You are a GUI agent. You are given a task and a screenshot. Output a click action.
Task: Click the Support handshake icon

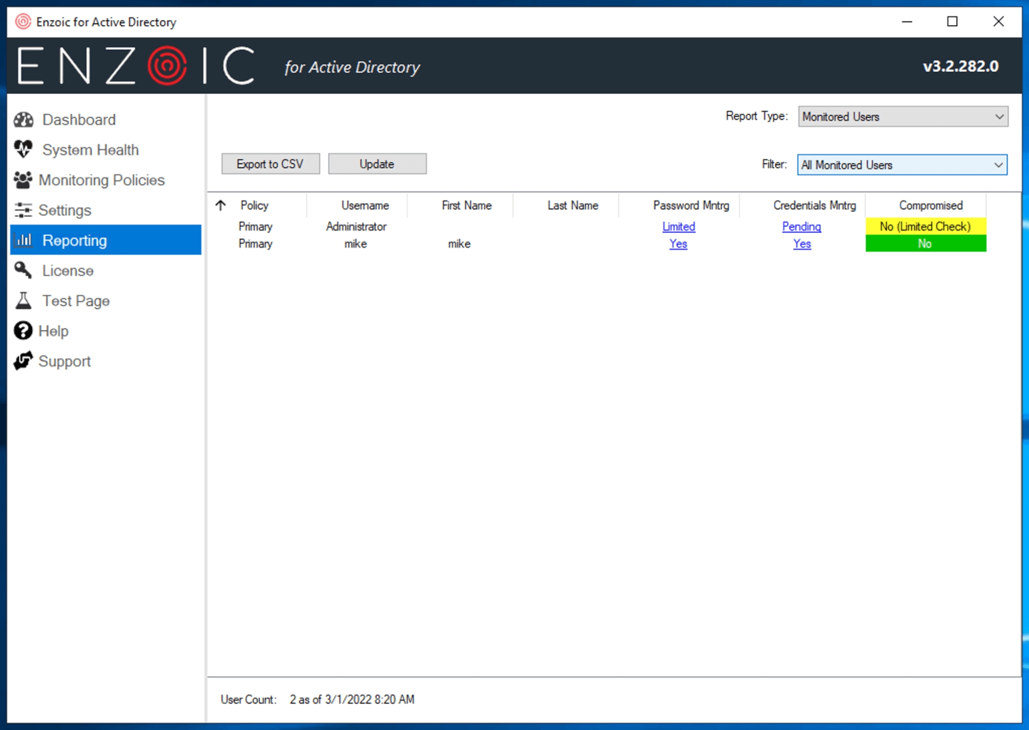pos(23,361)
